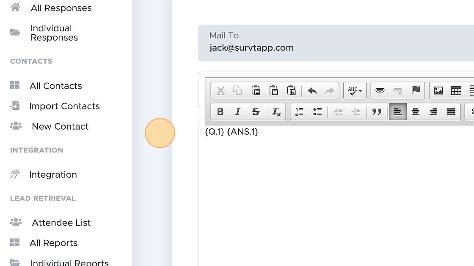
Task: Open the Integration page
Action: point(53,175)
